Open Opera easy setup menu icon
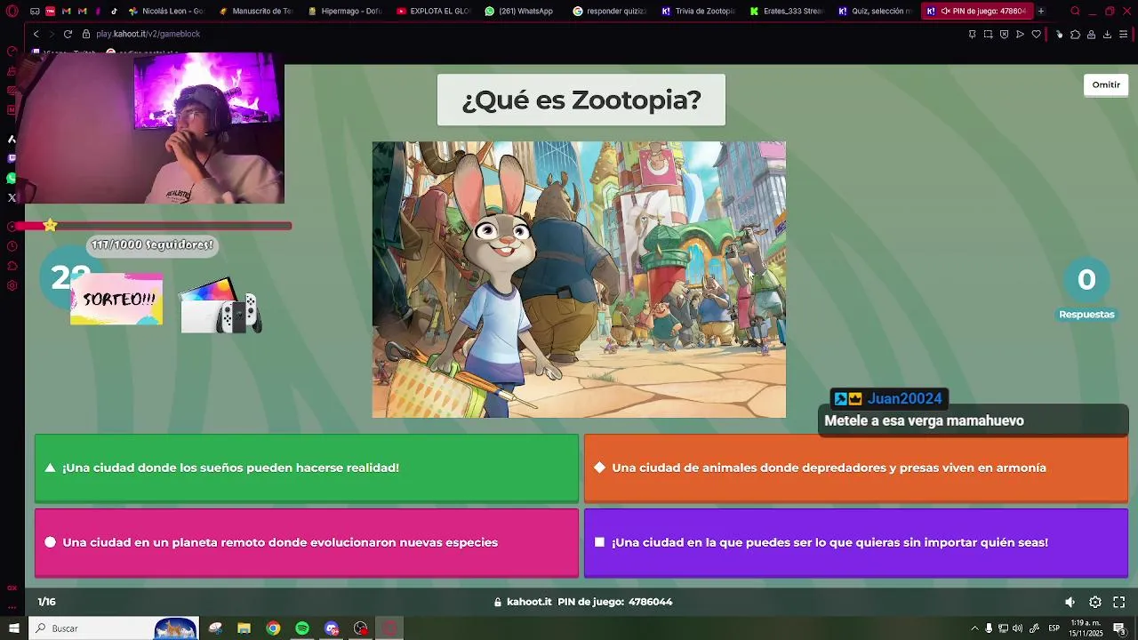Viewport: 1138px width, 640px height. 1124,34
